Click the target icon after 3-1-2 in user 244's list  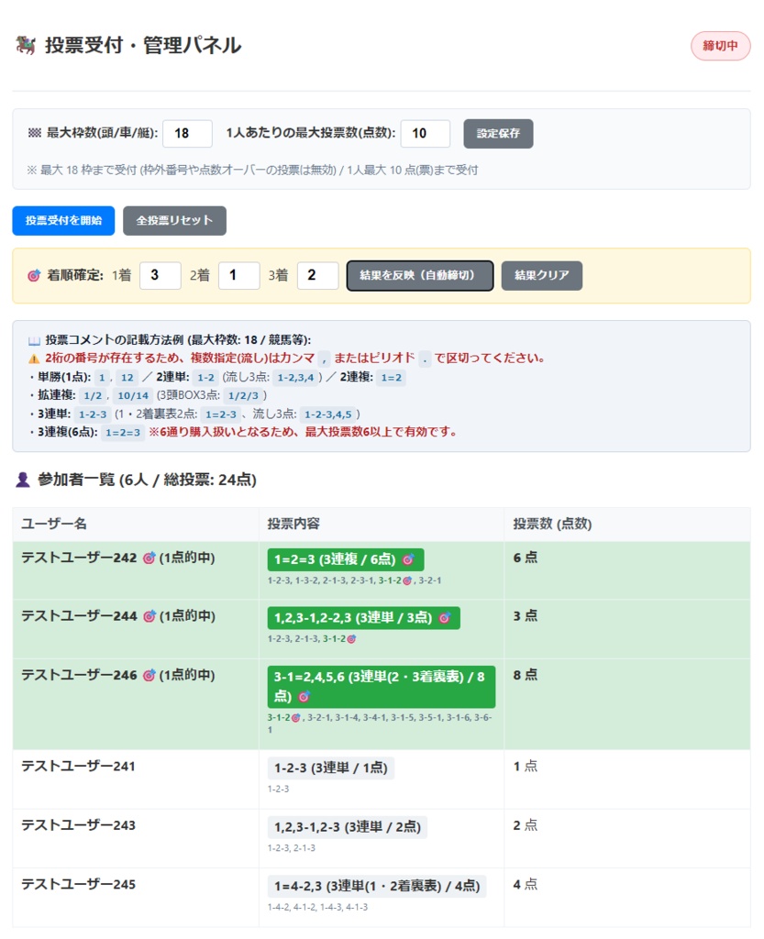pos(351,639)
